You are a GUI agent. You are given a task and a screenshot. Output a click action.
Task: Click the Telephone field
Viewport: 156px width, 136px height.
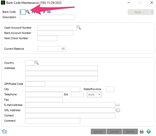click(x=44, y=94)
